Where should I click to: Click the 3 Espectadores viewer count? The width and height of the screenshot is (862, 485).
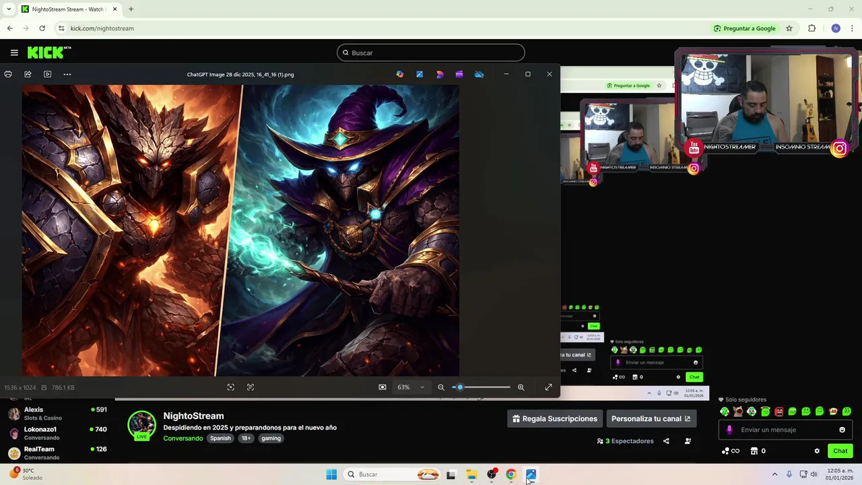point(625,441)
